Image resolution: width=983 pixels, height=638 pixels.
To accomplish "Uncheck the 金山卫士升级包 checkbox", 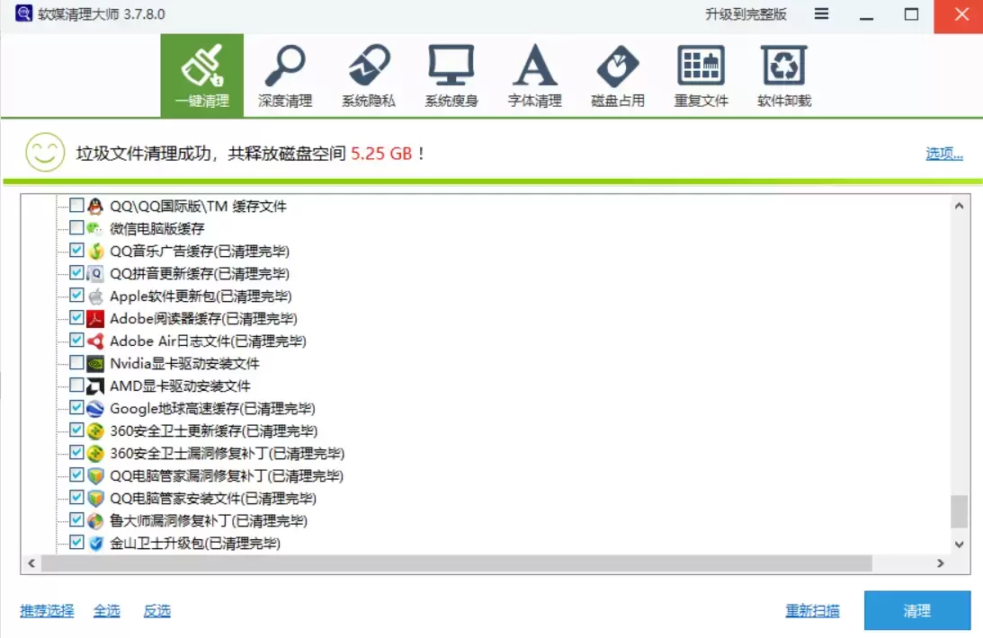I will click(x=76, y=542).
